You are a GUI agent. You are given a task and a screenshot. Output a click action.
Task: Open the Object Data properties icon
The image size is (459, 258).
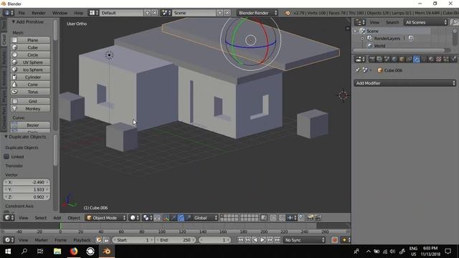[x=424, y=59]
